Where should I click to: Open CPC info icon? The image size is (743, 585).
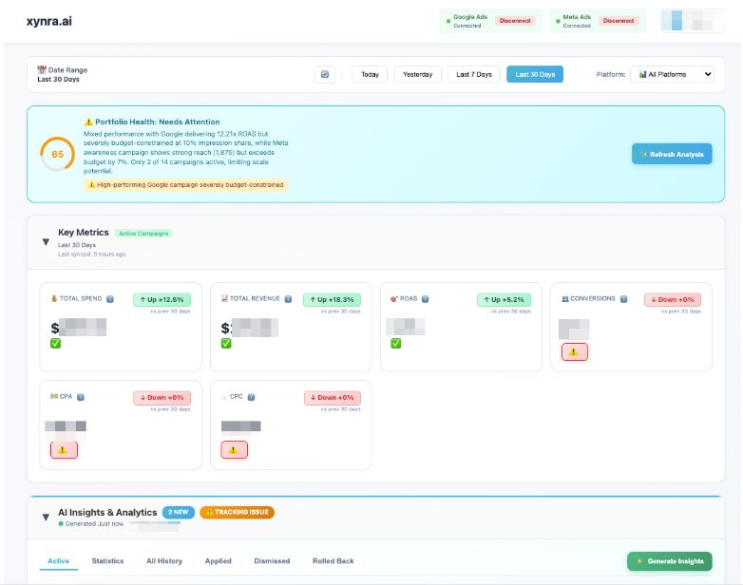[x=251, y=397]
